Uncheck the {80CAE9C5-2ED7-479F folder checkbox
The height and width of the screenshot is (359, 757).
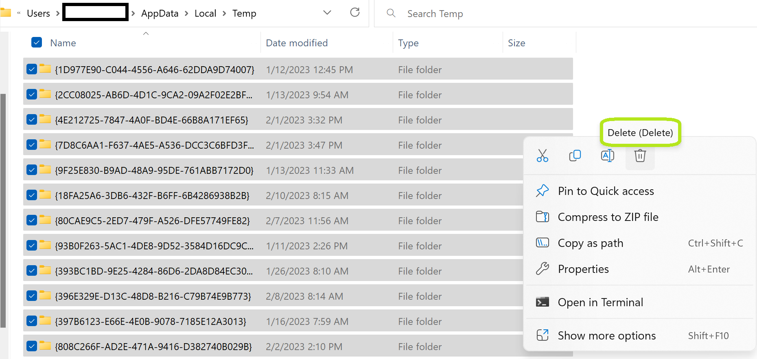click(32, 220)
